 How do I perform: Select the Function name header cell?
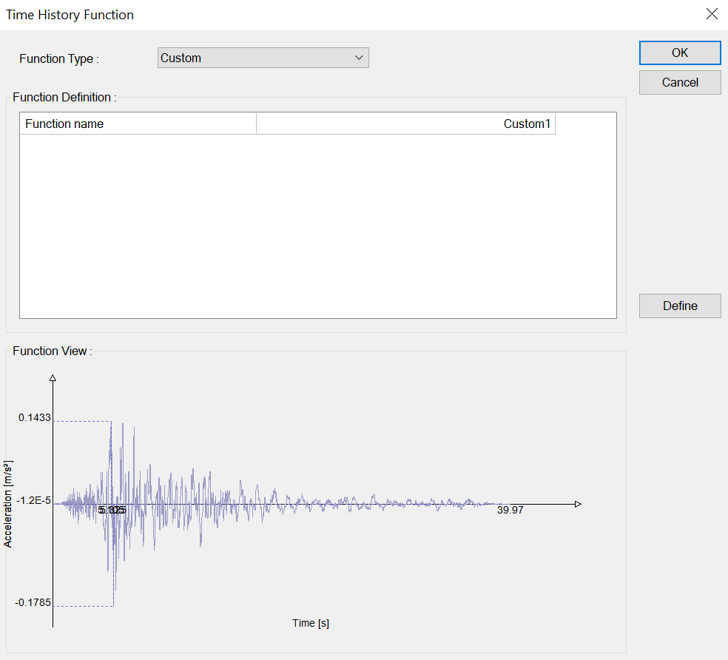click(x=138, y=124)
